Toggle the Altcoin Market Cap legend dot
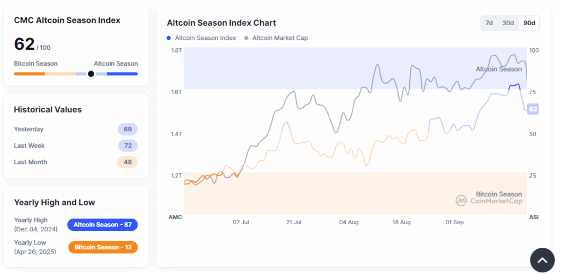 [247, 38]
